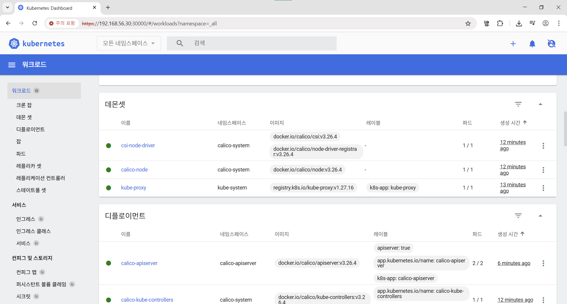Click the Kubernetes logo icon

tap(14, 43)
